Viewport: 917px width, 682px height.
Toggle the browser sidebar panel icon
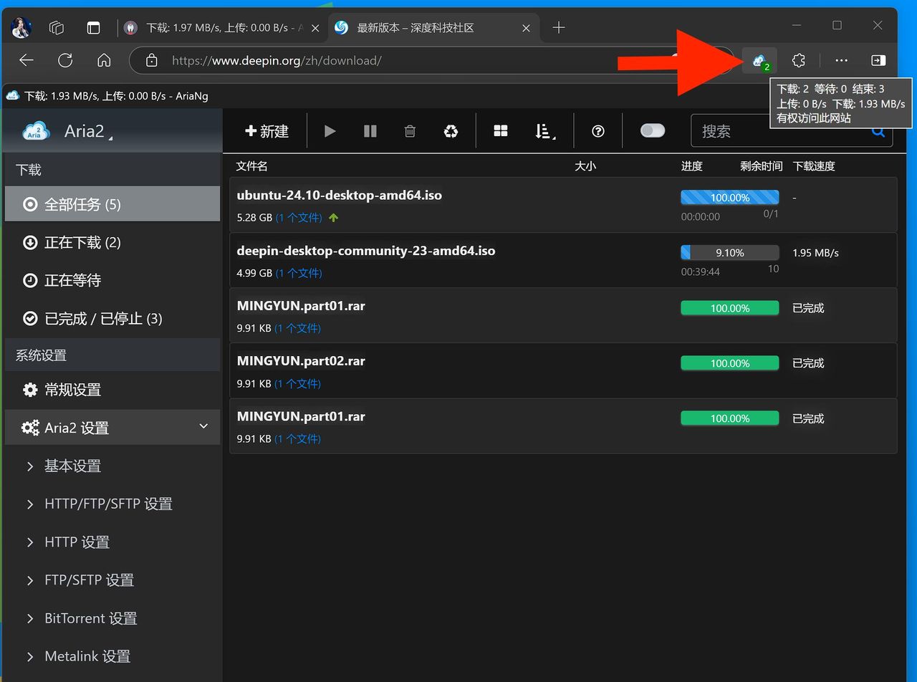click(878, 61)
